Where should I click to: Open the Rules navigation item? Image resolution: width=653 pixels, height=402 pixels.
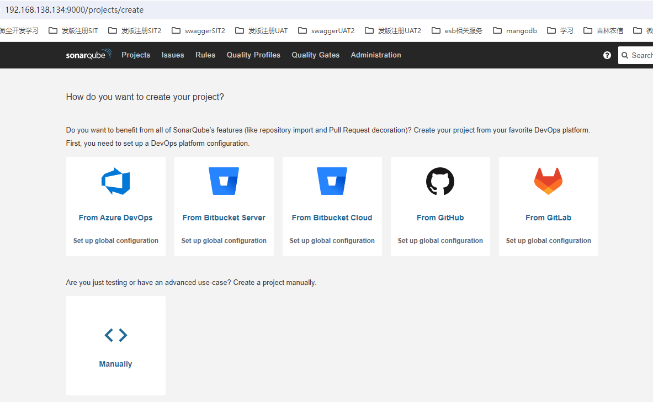coord(205,55)
